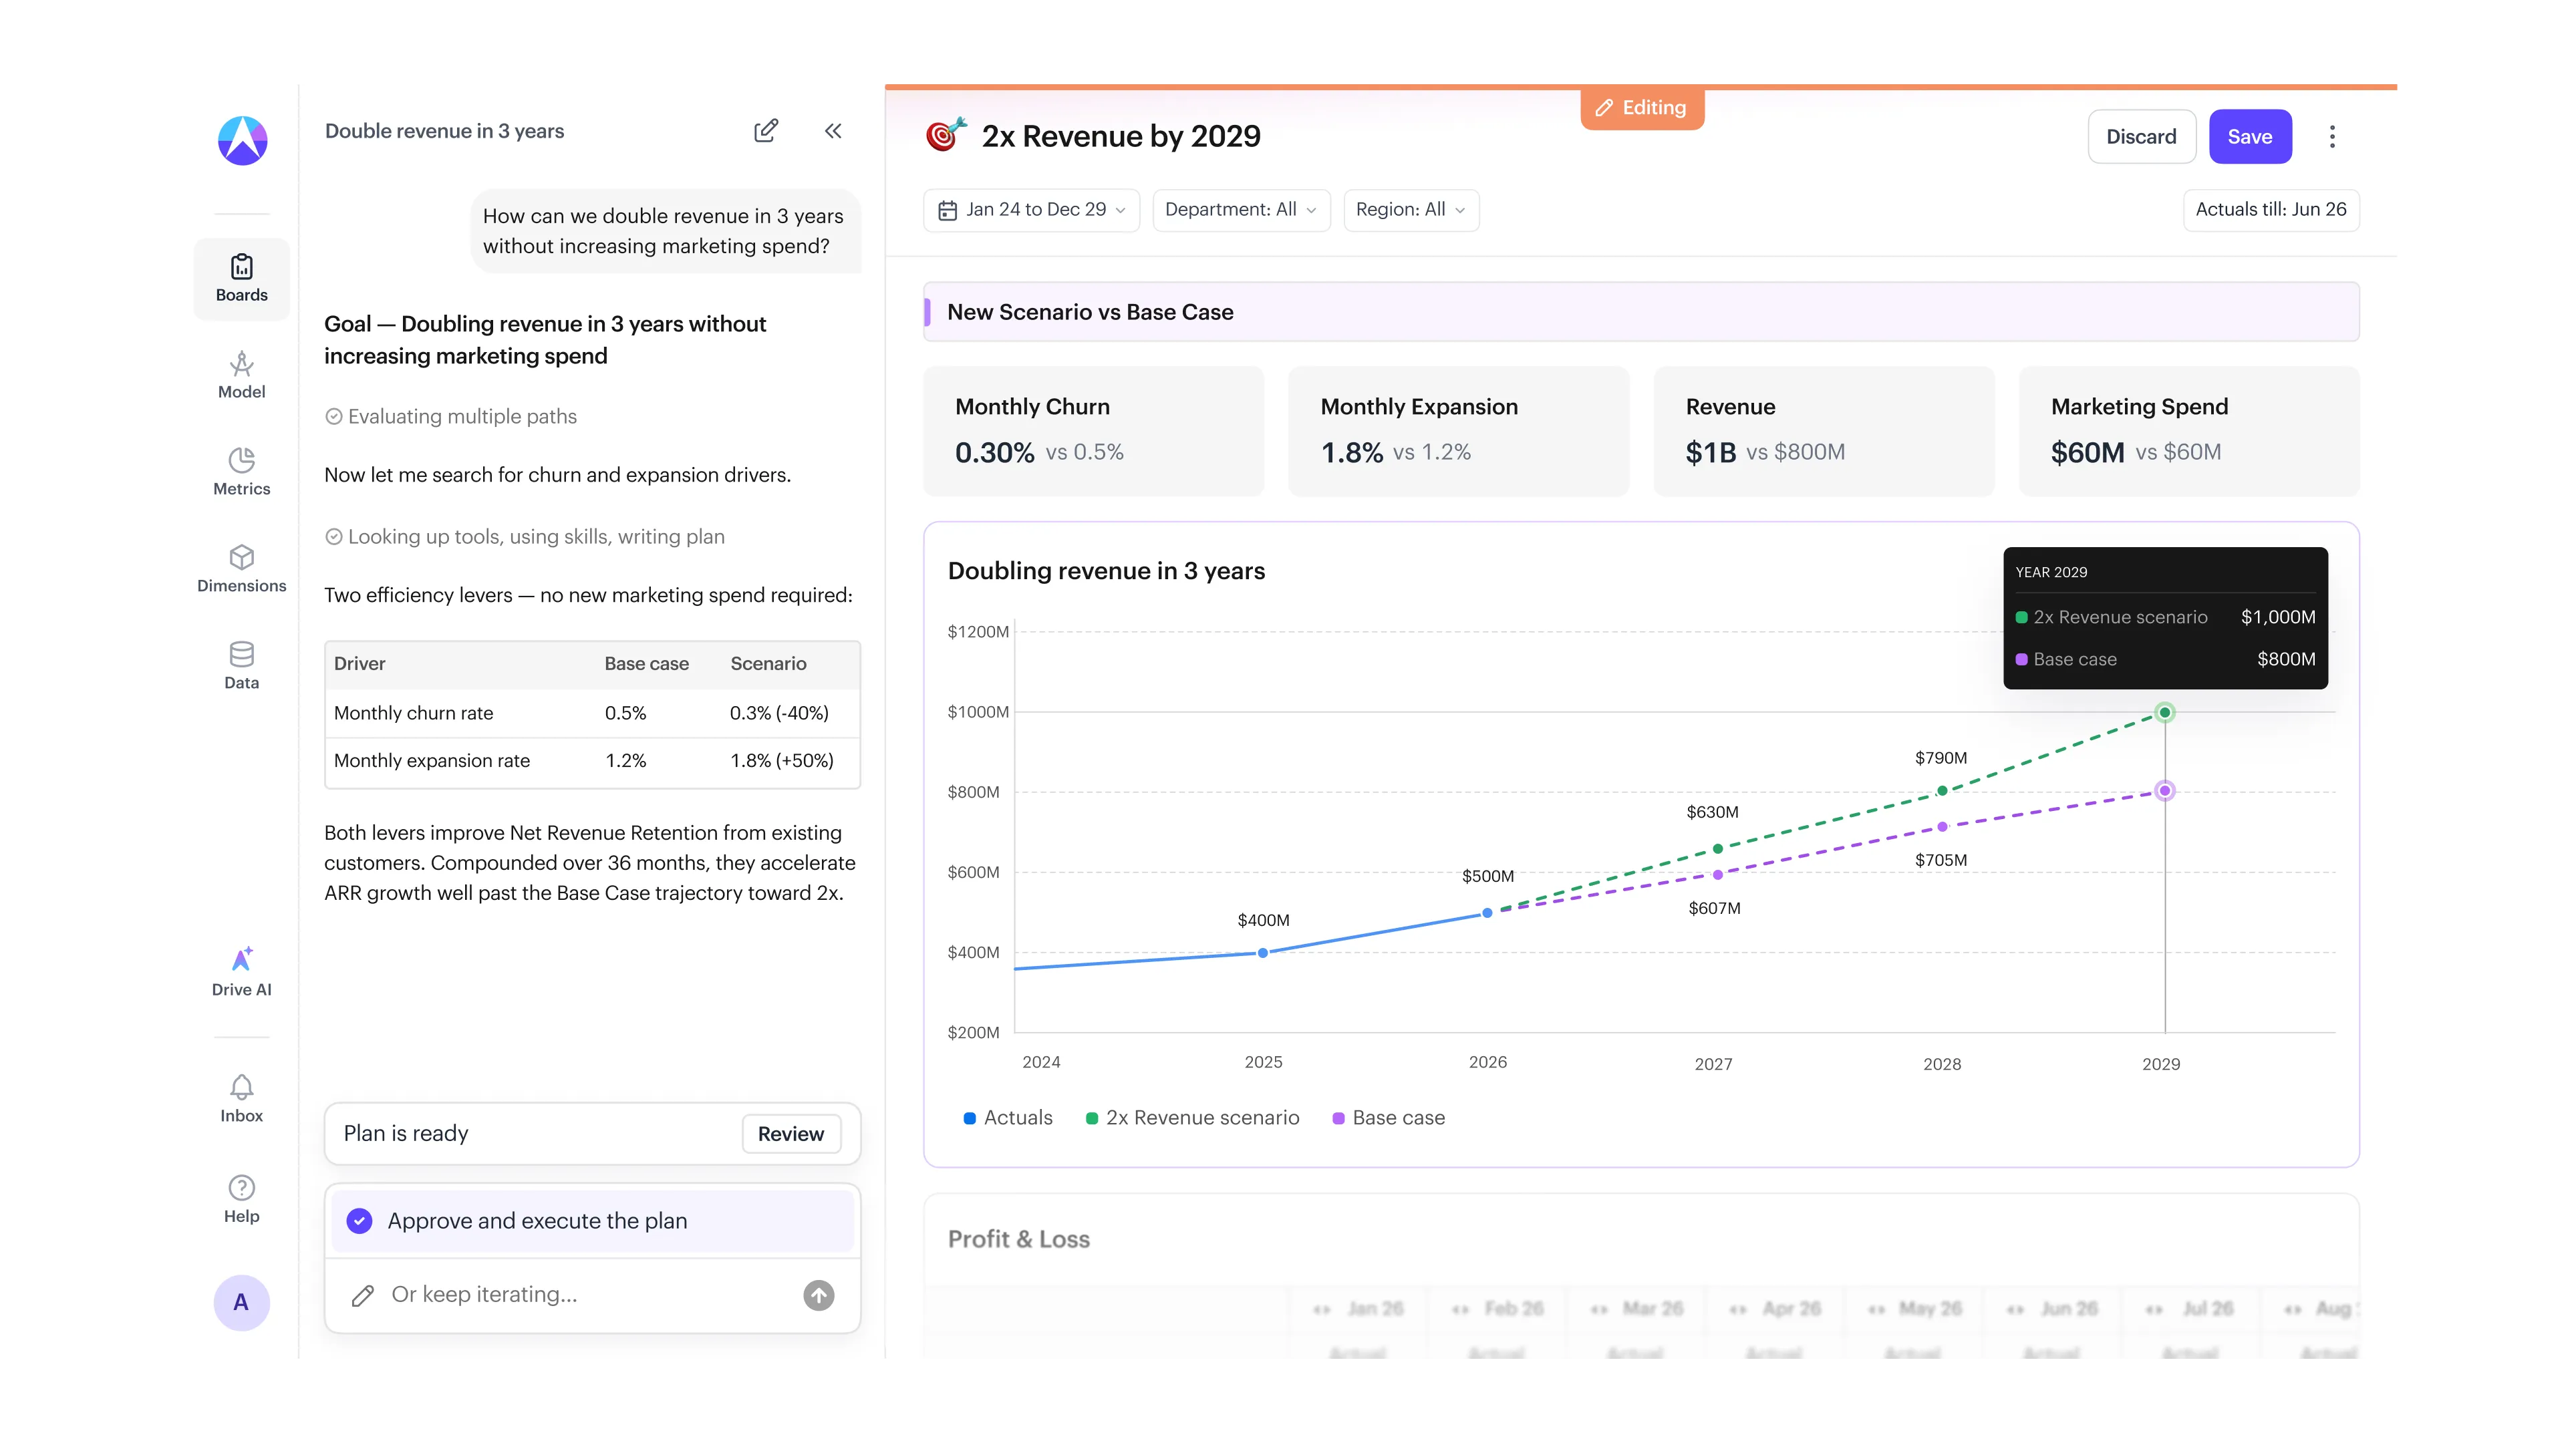Select the Approve and execute the plan option
The height and width of the screenshot is (1443, 2576).
point(592,1220)
